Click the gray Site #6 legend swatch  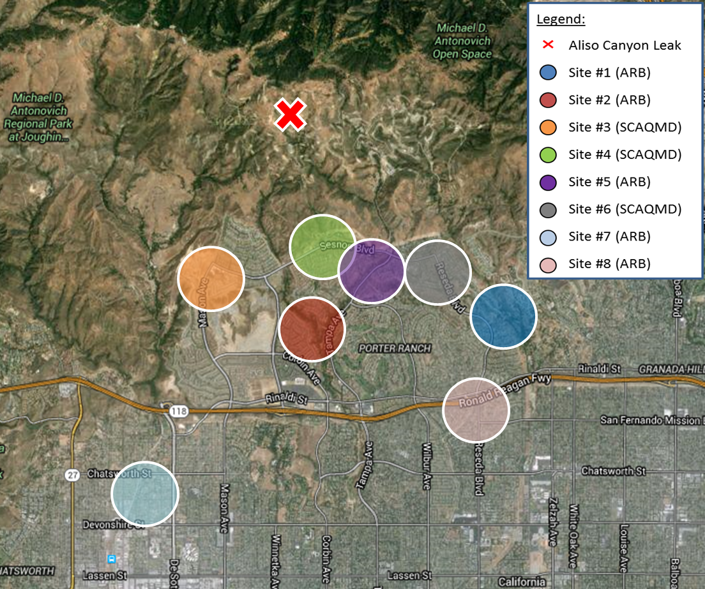click(548, 209)
